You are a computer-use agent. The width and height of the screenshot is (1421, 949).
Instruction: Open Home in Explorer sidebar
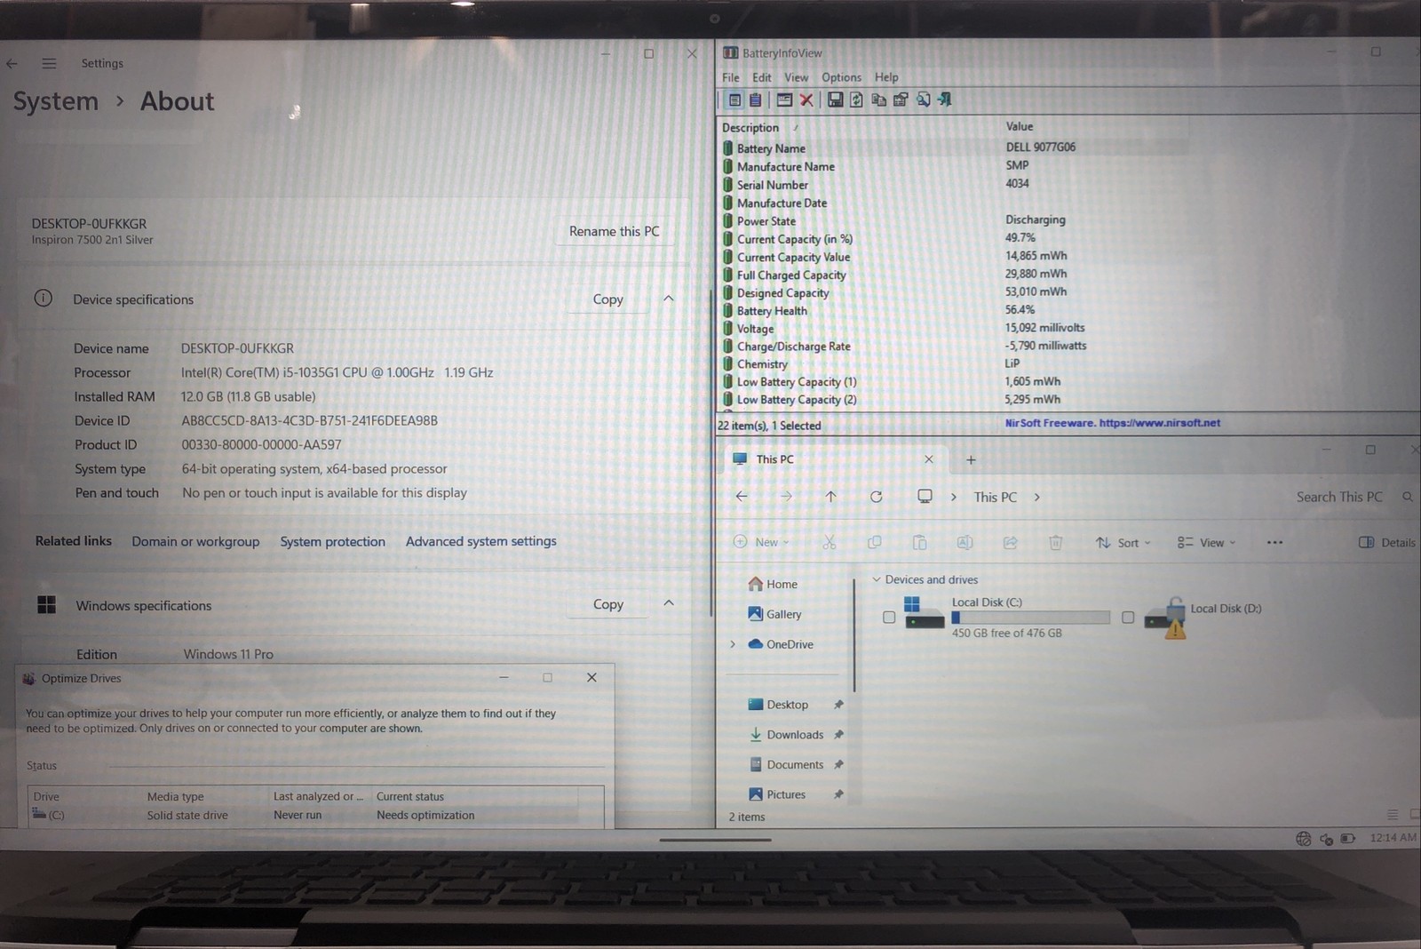point(773,584)
